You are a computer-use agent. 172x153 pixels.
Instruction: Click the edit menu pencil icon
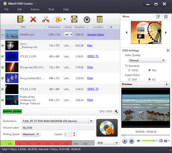(158, 17)
